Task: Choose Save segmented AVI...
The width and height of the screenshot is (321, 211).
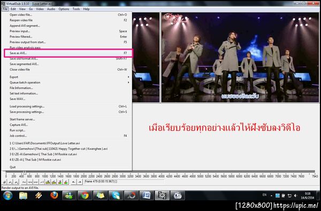Action: point(68,64)
